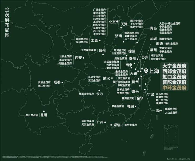Click 龙华金茂府 beside 深圳
The image size is (195, 161).
[131, 125]
